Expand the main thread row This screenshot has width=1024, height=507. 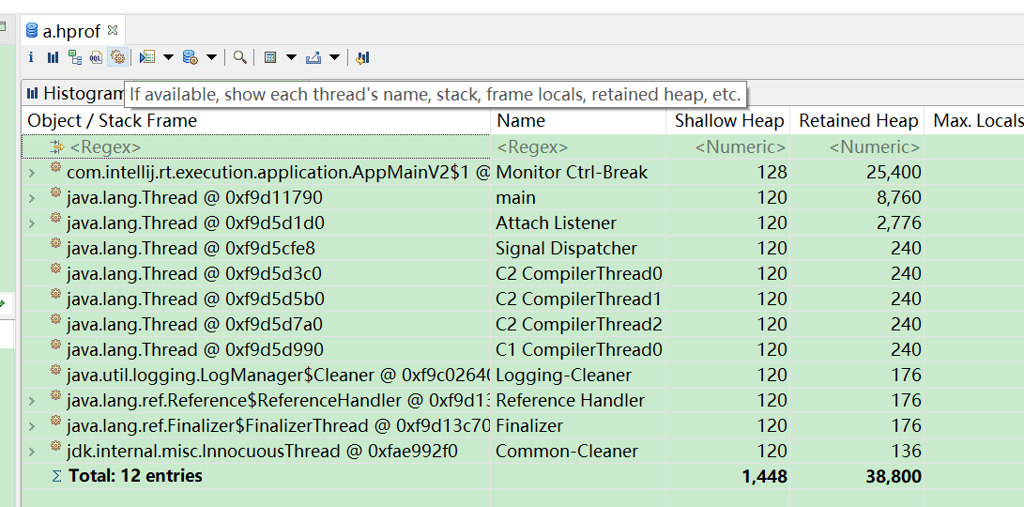click(32, 198)
